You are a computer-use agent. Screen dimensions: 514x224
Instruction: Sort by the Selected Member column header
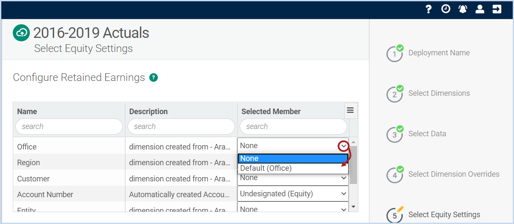[271, 111]
